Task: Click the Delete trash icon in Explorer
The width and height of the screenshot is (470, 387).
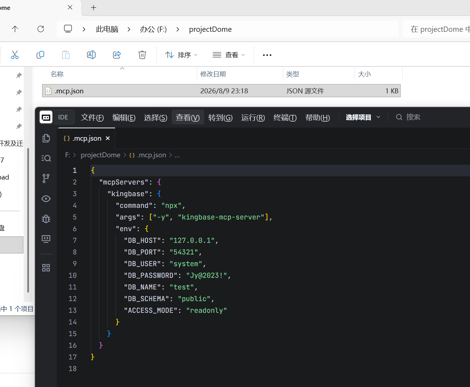Action: click(x=142, y=55)
